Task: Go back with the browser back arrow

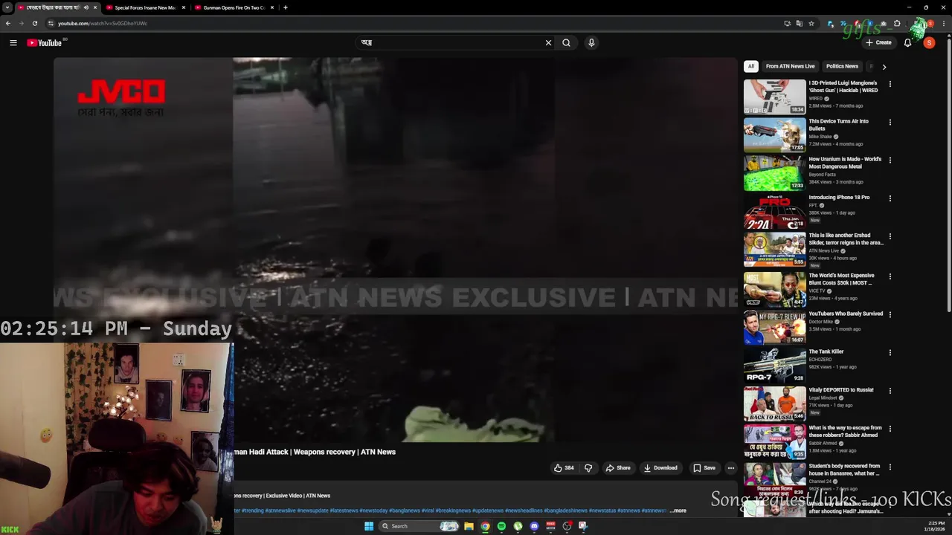Action: click(8, 23)
